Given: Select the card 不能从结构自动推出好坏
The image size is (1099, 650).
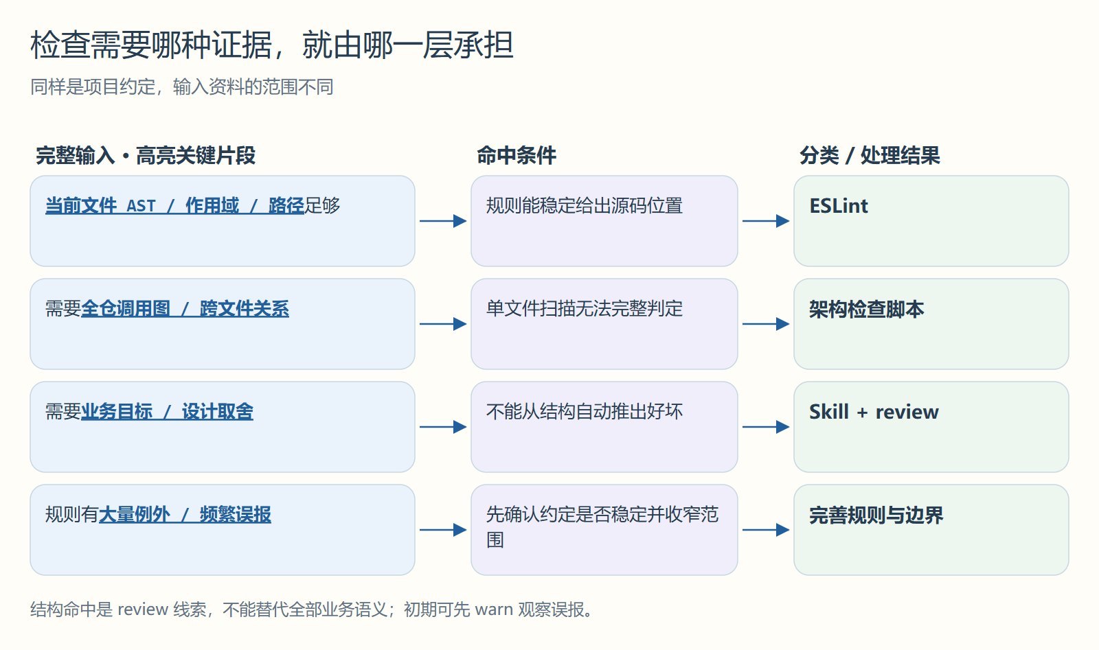Looking at the screenshot, I should point(604,427).
